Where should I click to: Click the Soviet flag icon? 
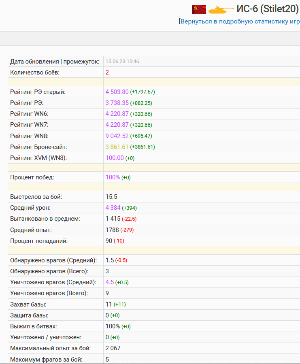199,9
